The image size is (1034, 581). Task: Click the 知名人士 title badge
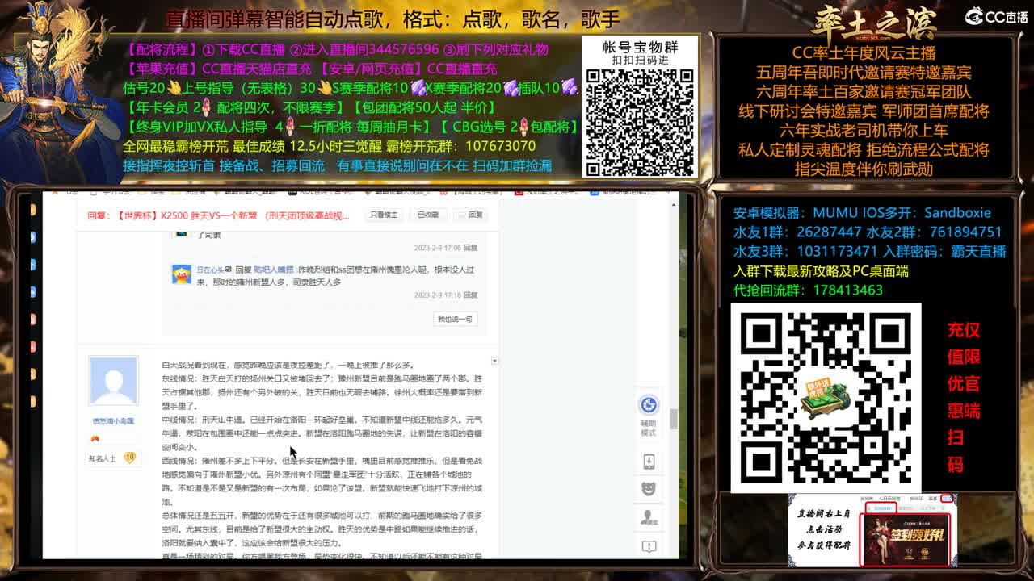click(x=103, y=458)
